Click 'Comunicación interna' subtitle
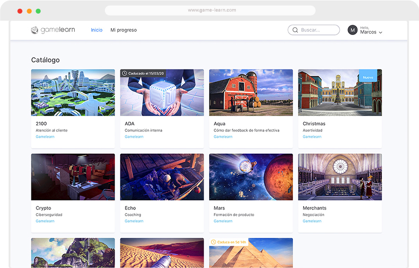Image resolution: width=419 pixels, height=268 pixels. [143, 130]
